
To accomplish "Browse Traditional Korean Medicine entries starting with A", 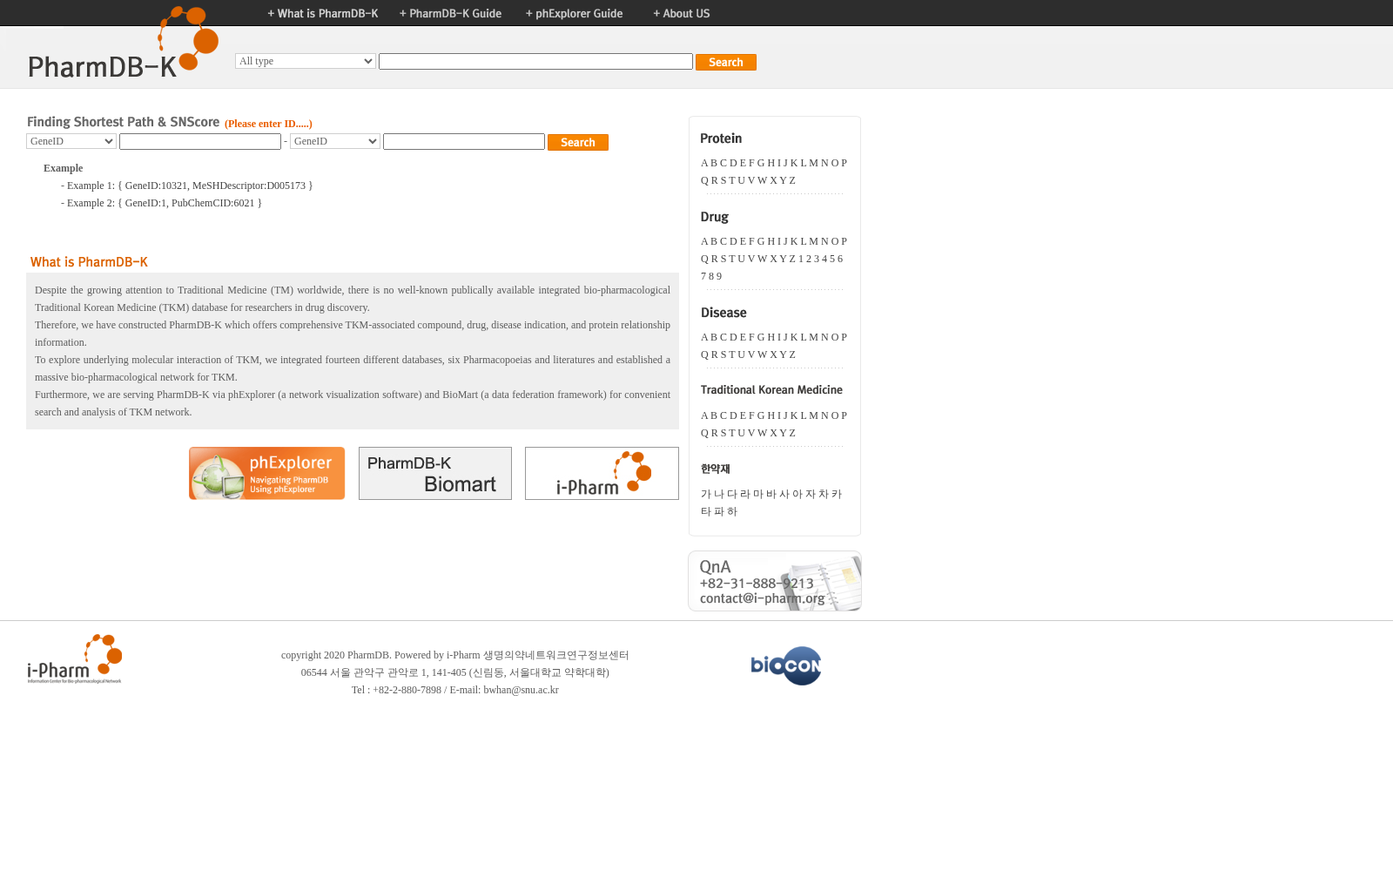I will pyautogui.click(x=704, y=415).
